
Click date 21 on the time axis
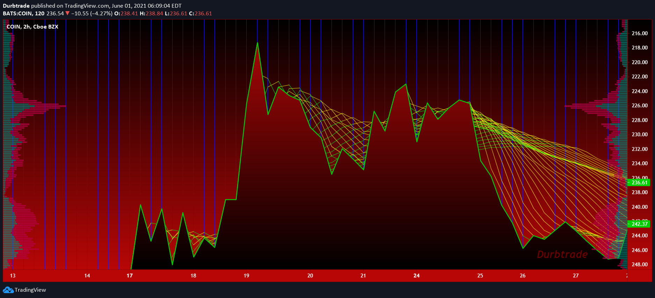click(x=363, y=276)
